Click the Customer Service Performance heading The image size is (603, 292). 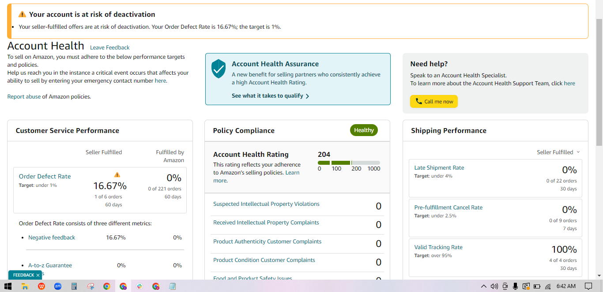coord(68,131)
